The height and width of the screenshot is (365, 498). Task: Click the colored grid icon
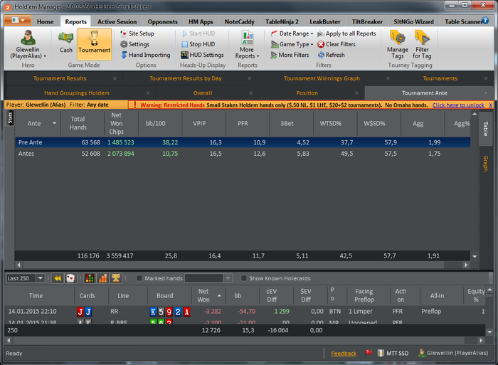[x=90, y=278]
